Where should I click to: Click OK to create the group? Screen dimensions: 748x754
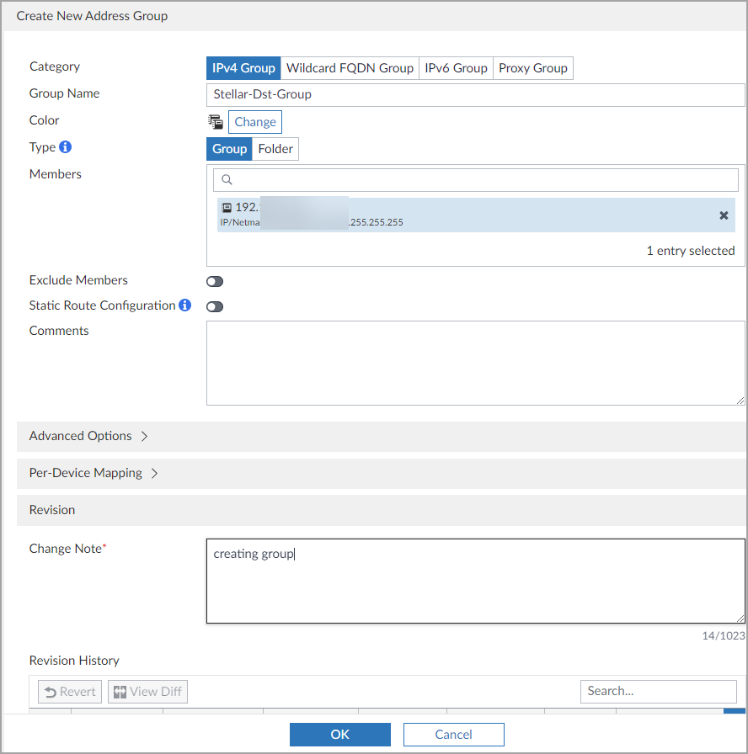339,735
